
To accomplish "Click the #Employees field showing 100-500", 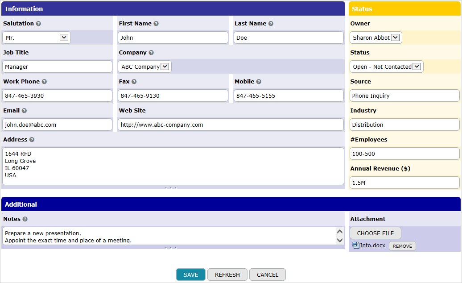I will pyautogui.click(x=404, y=154).
